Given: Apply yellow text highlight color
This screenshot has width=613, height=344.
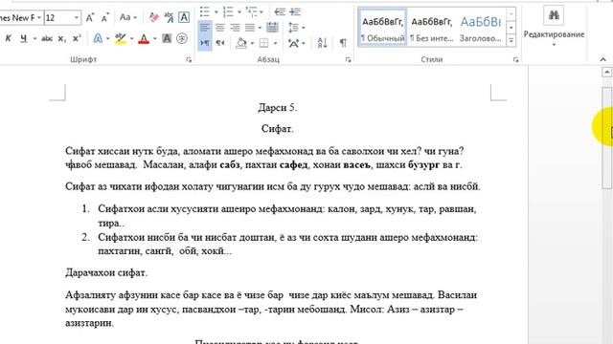Looking at the screenshot, I should pyautogui.click(x=121, y=38).
